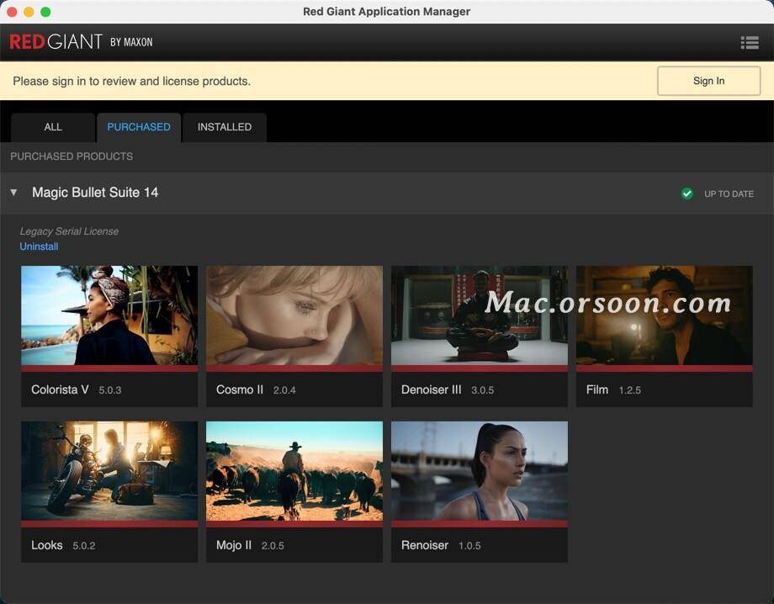Open the Denoiser III thumbnail

[x=480, y=315]
